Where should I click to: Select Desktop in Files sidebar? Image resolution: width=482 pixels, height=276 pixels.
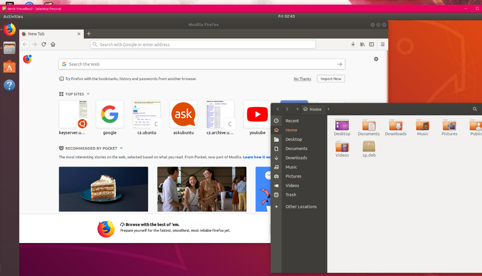tap(299, 139)
